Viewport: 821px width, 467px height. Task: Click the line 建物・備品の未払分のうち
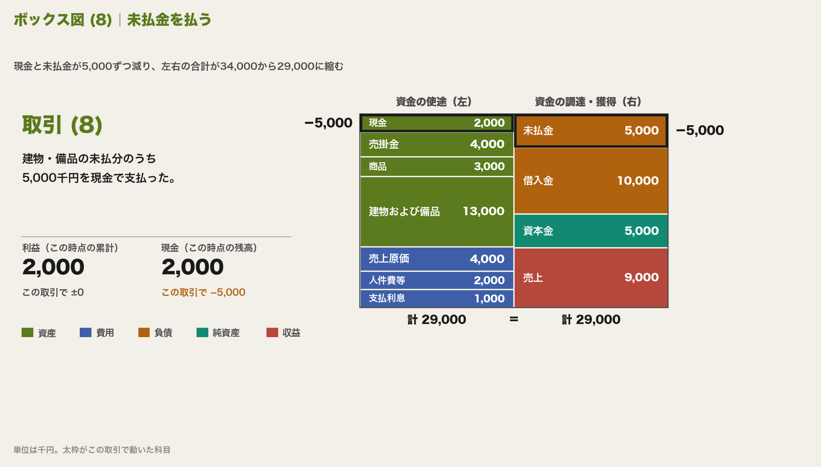pos(89,159)
